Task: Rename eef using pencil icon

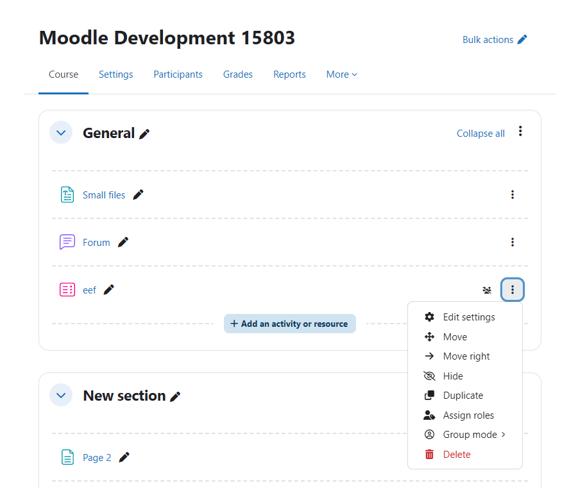Action: point(109,290)
